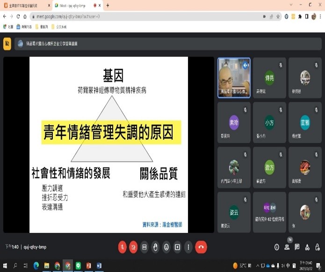This screenshot has width=325, height=272.
Task: Open Windows Start menu
Action: pos(5,265)
